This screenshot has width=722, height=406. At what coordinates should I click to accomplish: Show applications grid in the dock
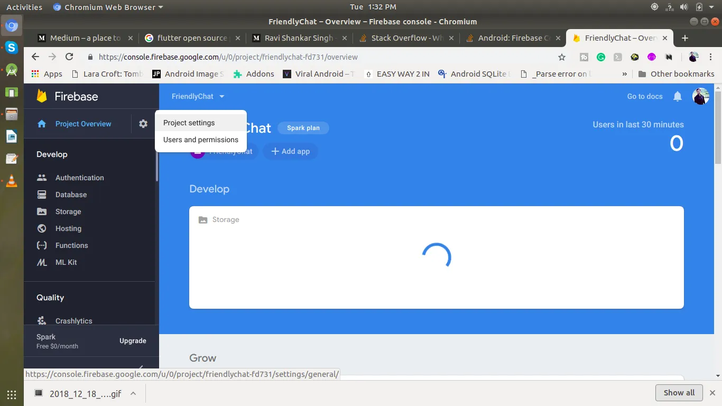pos(12,394)
